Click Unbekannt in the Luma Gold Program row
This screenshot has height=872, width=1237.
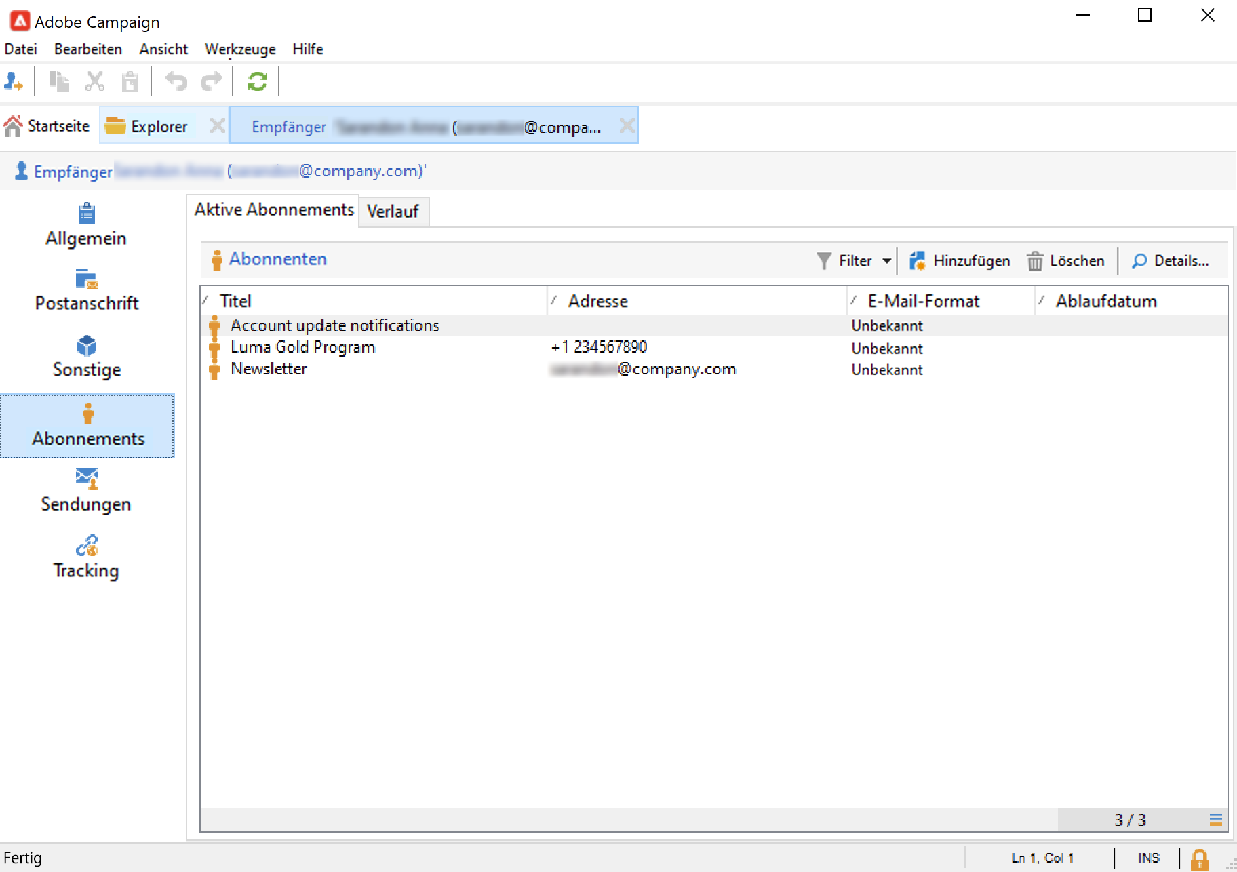pos(887,349)
